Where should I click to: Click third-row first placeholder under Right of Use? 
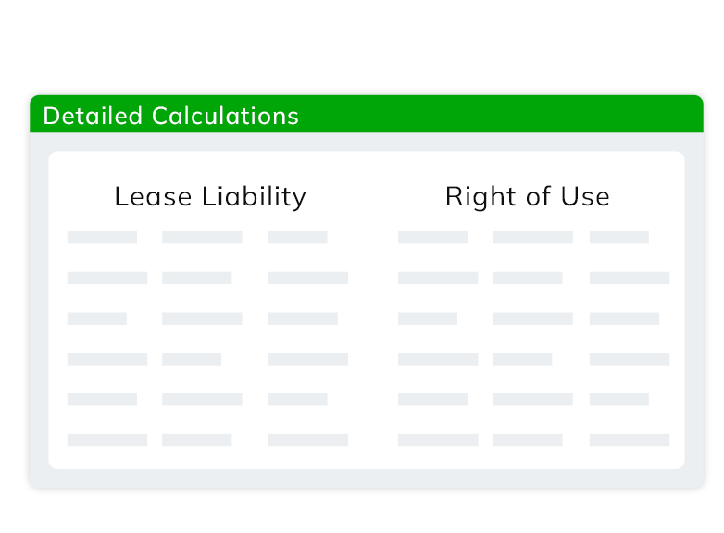428,318
